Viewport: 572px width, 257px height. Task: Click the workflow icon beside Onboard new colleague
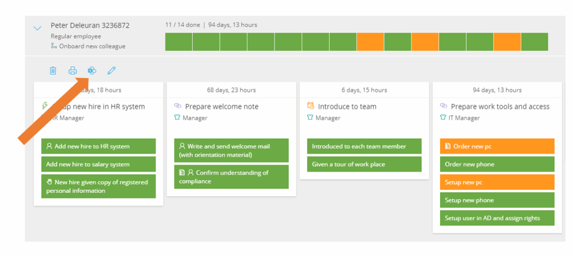(54, 46)
